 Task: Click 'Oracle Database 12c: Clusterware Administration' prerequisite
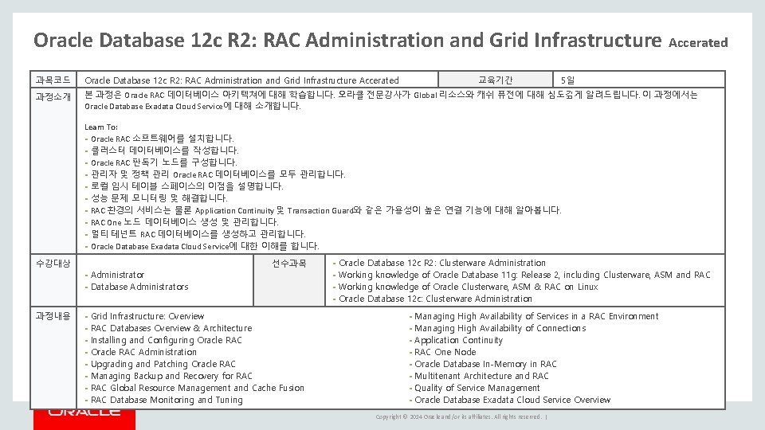click(435, 299)
